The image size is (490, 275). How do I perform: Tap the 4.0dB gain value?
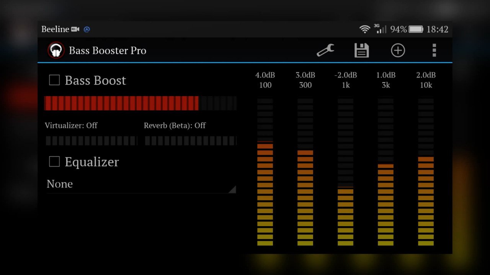coord(265,75)
